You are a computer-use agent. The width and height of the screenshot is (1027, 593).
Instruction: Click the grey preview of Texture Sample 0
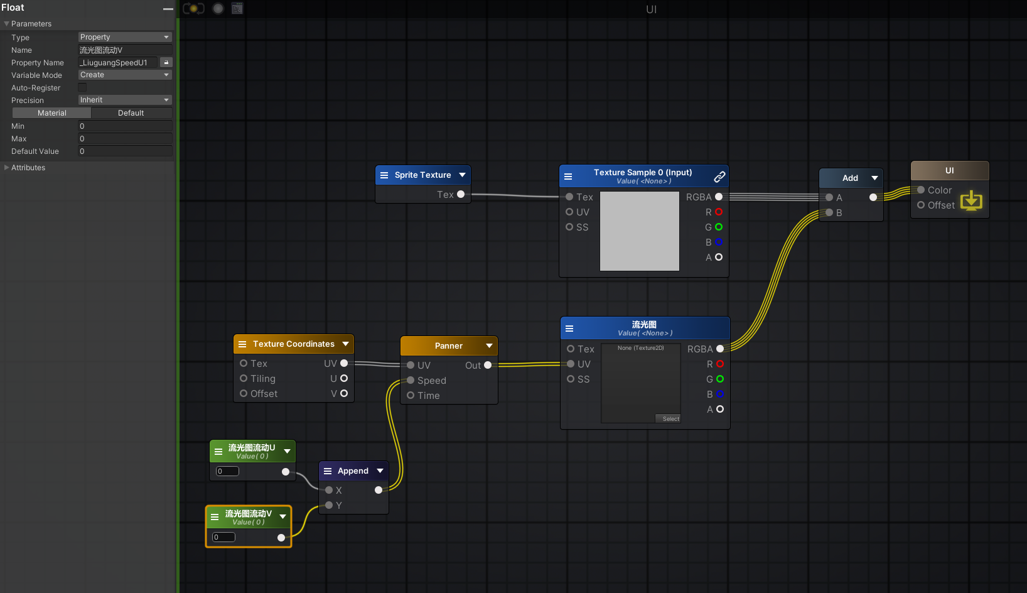click(x=640, y=231)
